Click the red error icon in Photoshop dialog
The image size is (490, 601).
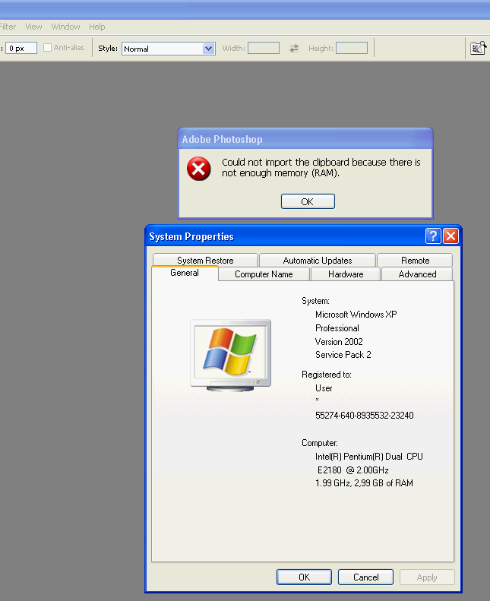click(x=198, y=168)
